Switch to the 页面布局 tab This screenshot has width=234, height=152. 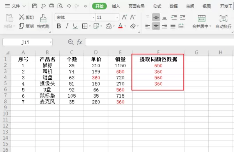[136, 6]
